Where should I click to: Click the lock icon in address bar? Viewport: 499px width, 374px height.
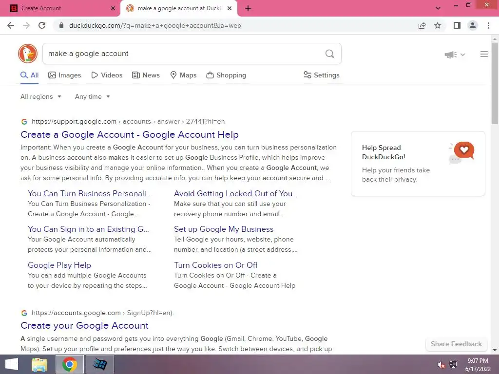point(62,25)
